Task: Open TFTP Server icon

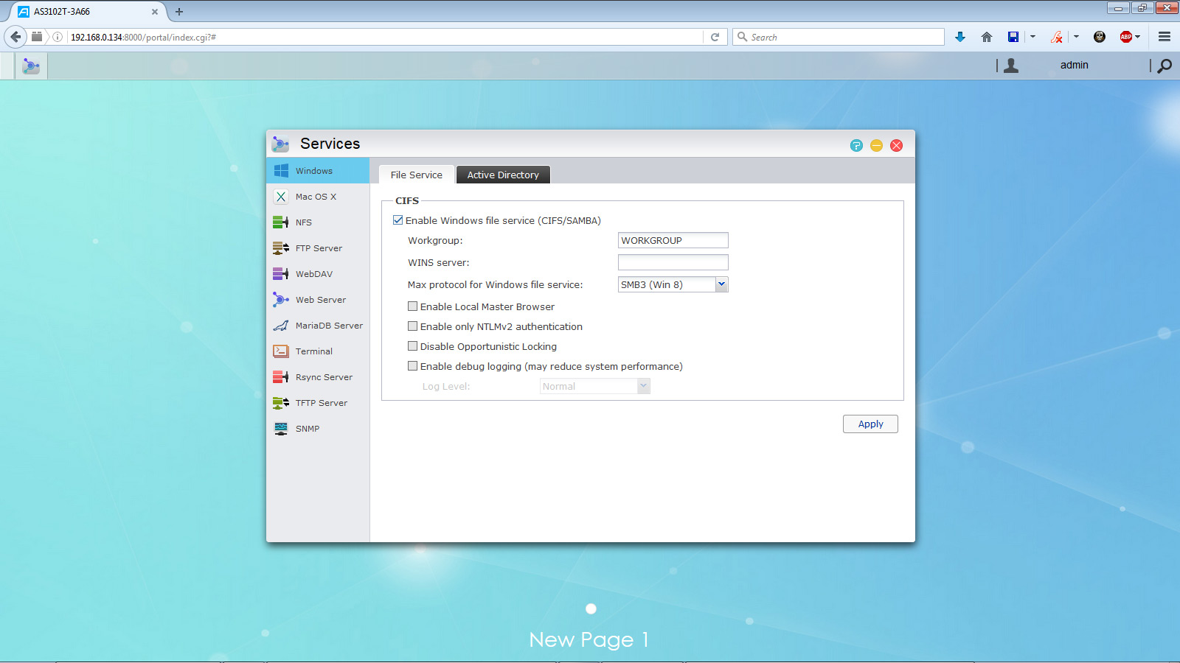Action: 281,403
